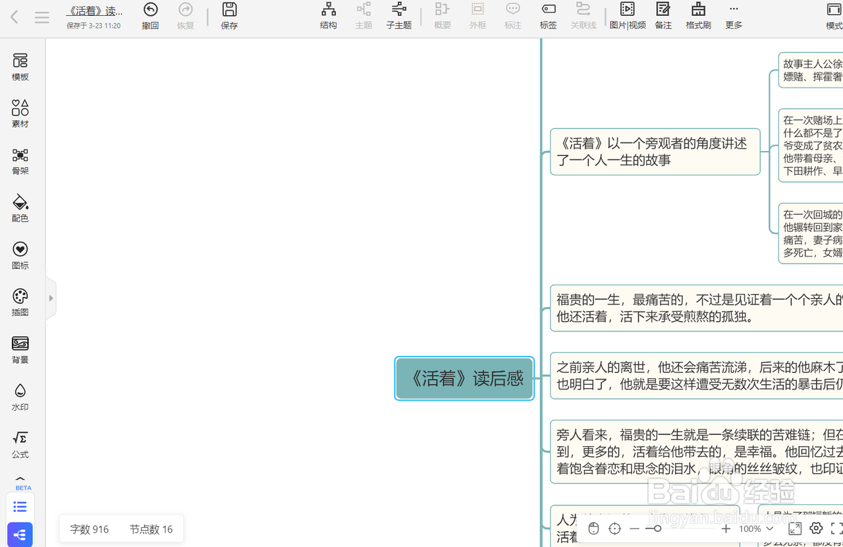Open the 背景 background panel
This screenshot has height=547, width=843.
click(20, 351)
